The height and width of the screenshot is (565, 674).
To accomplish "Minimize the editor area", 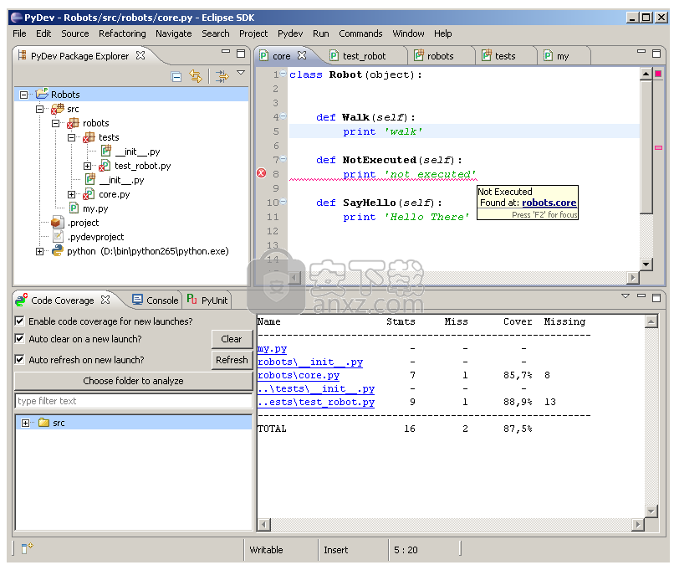I will 641,51.
